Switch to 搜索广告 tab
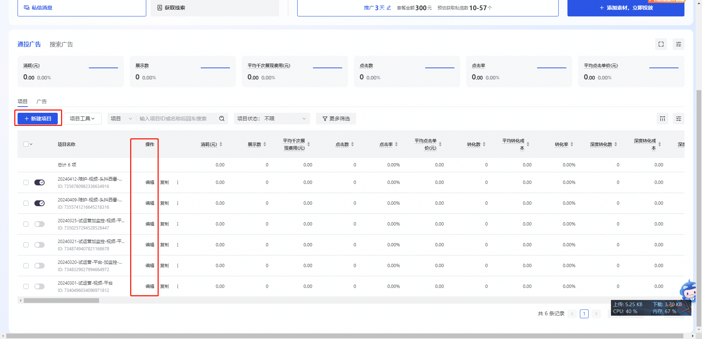Image resolution: width=702 pixels, height=339 pixels. point(61,45)
